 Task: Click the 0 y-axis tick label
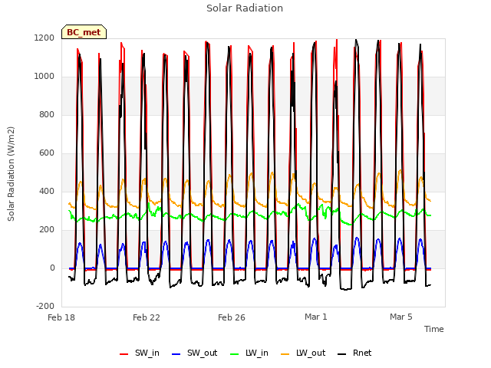(52, 268)
